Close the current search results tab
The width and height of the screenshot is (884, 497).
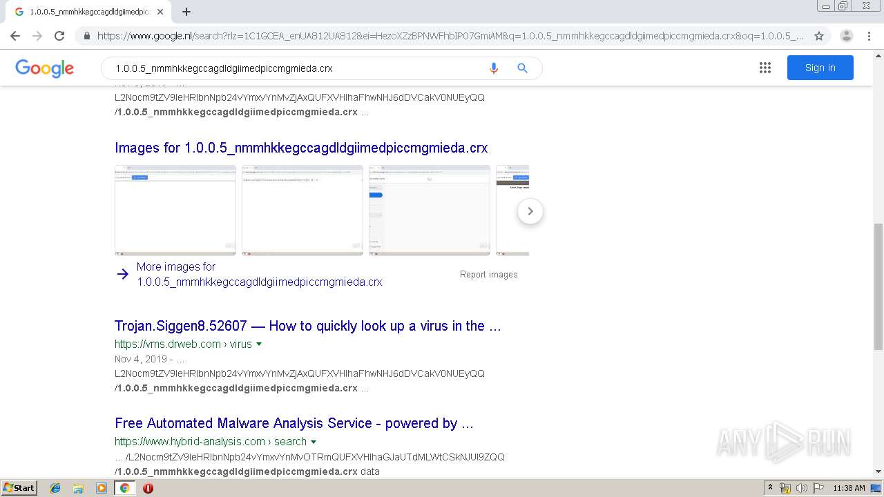[x=160, y=12]
